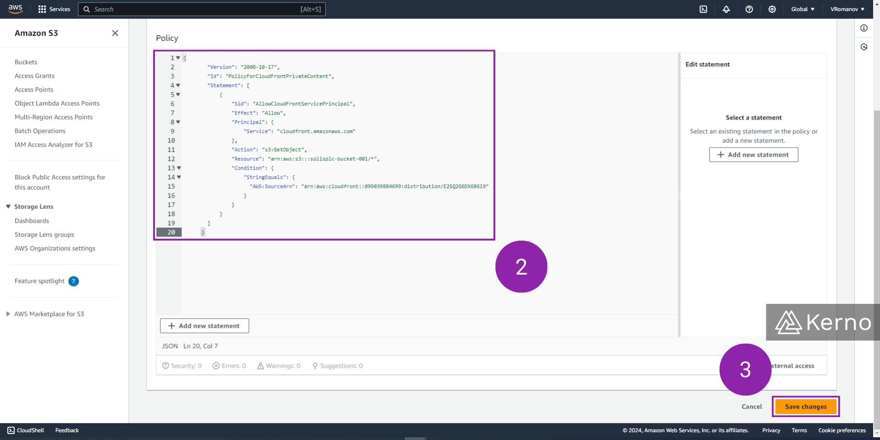Click the search bar field
Viewport: 880px width, 440px height.
point(202,9)
